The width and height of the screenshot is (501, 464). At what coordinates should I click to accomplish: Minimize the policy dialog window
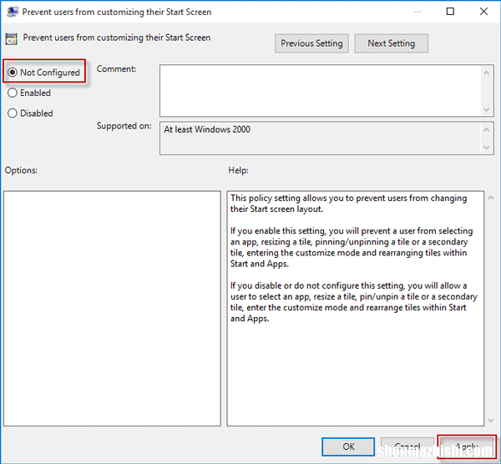(417, 12)
